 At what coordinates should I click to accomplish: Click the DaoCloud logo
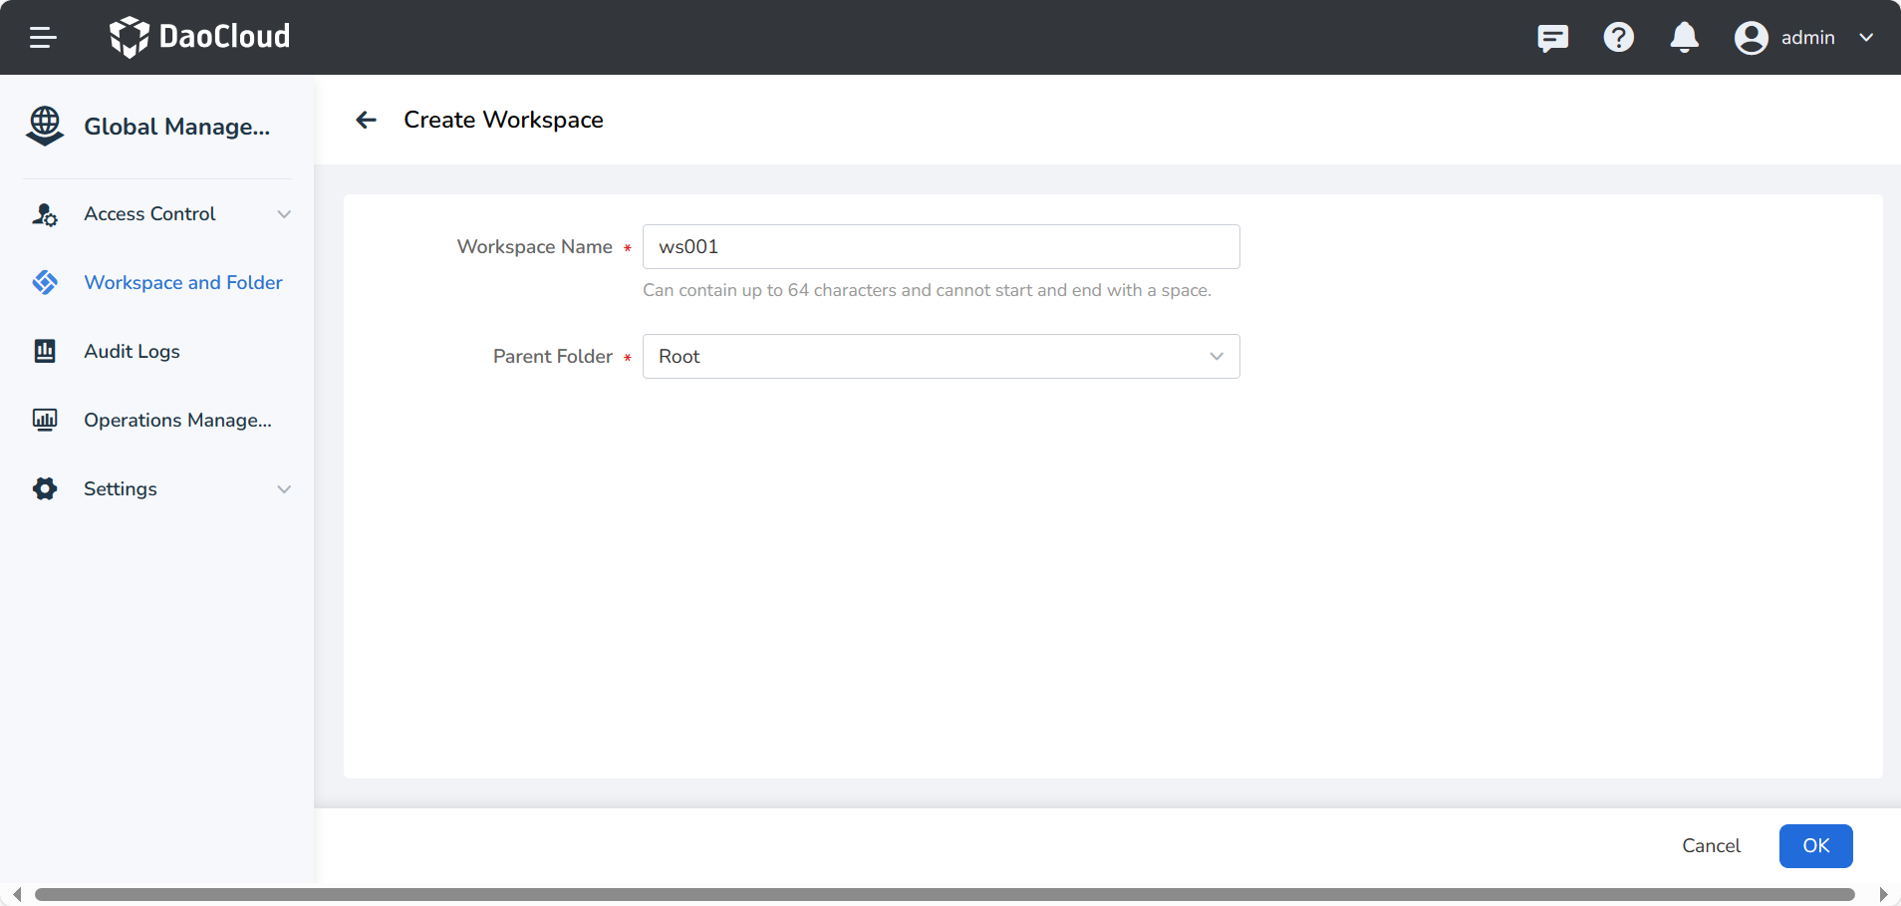tap(200, 37)
